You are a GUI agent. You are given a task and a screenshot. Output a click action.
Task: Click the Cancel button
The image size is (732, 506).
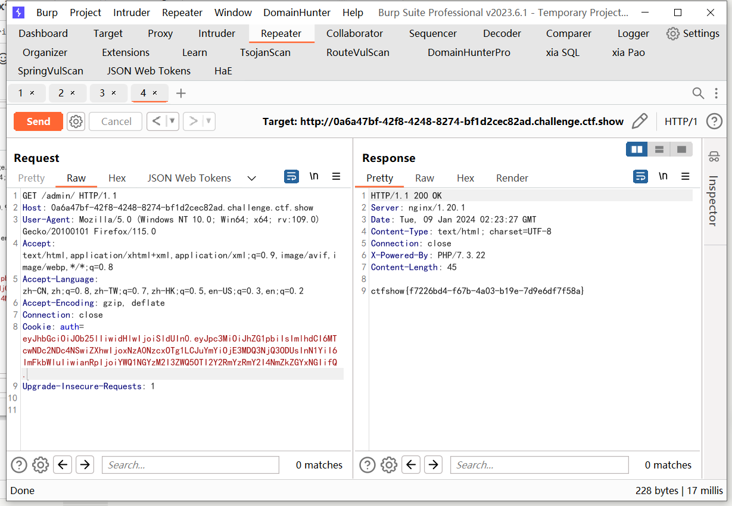[116, 121]
